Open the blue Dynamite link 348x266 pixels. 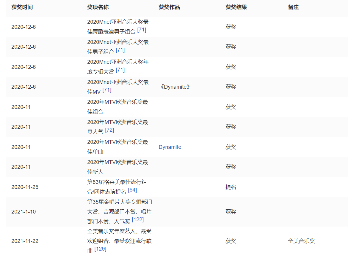170,147
